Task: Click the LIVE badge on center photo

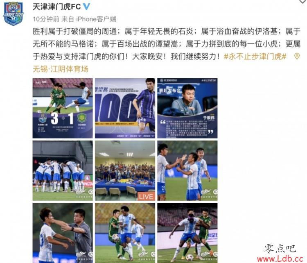Action: coord(146,196)
